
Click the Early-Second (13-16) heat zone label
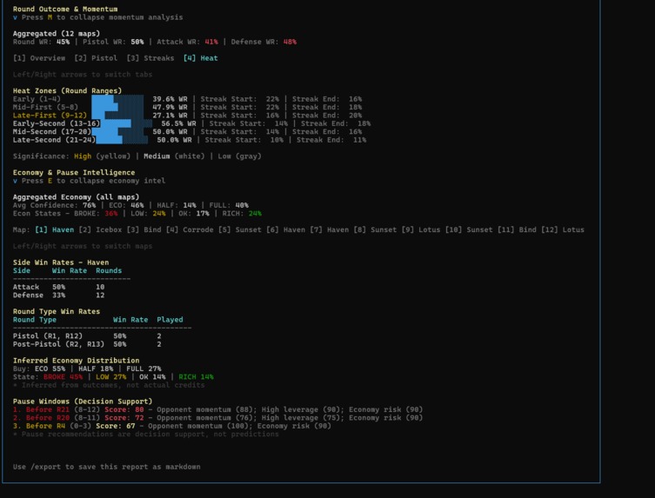click(x=57, y=123)
